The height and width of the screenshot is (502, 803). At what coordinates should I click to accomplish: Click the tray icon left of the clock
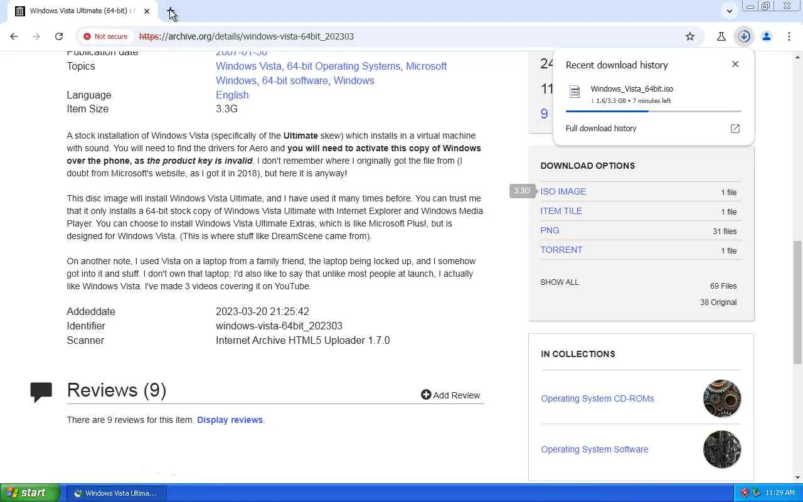click(x=757, y=493)
